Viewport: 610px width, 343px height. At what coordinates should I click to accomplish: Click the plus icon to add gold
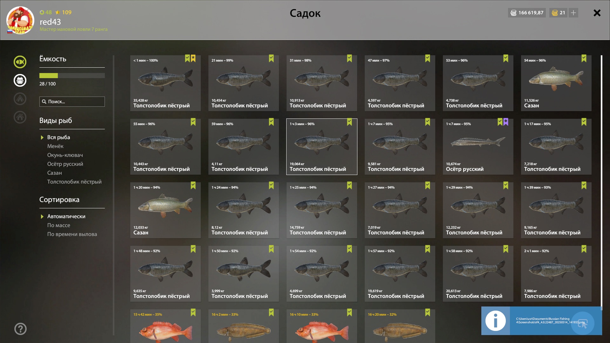pyautogui.click(x=573, y=13)
